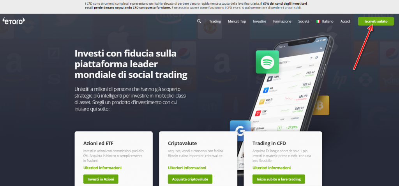
Task: Click the Investi in Azioni button
Action: (101, 179)
